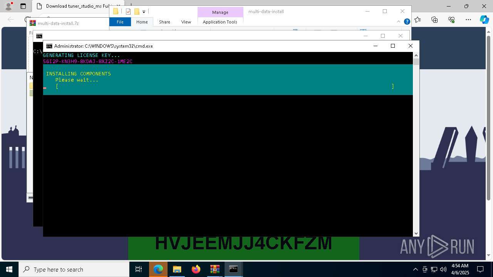493x277 pixels.
Task: Switch to Microsoft Edge on the taskbar
Action: coord(158,269)
